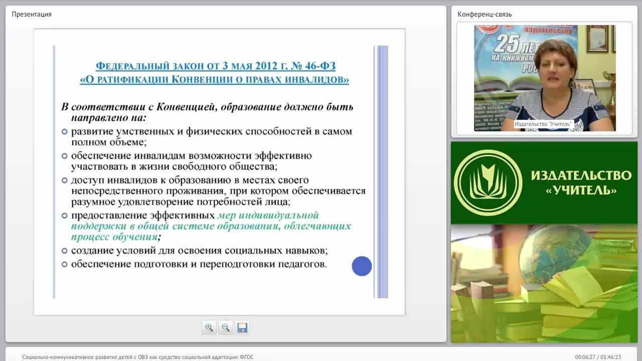Click the Конференц-связь panel header
The height and width of the screenshot is (361, 642).
(485, 14)
